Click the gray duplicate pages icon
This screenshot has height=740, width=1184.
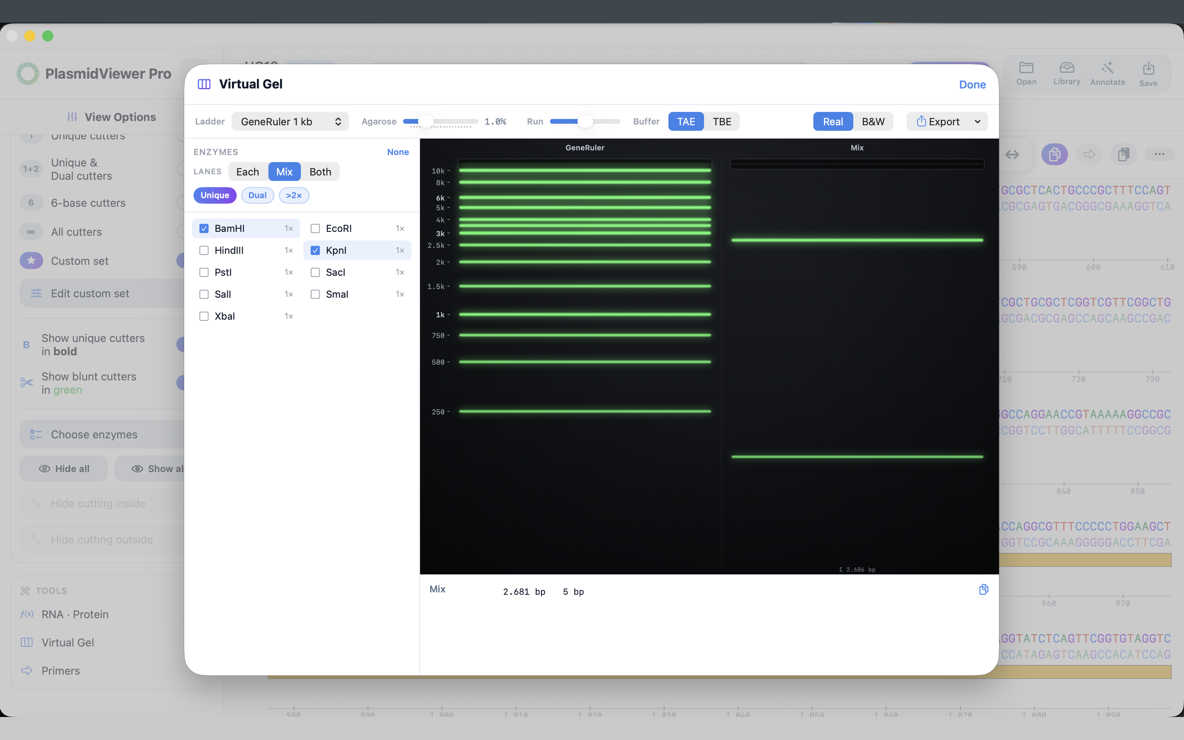coord(1123,155)
